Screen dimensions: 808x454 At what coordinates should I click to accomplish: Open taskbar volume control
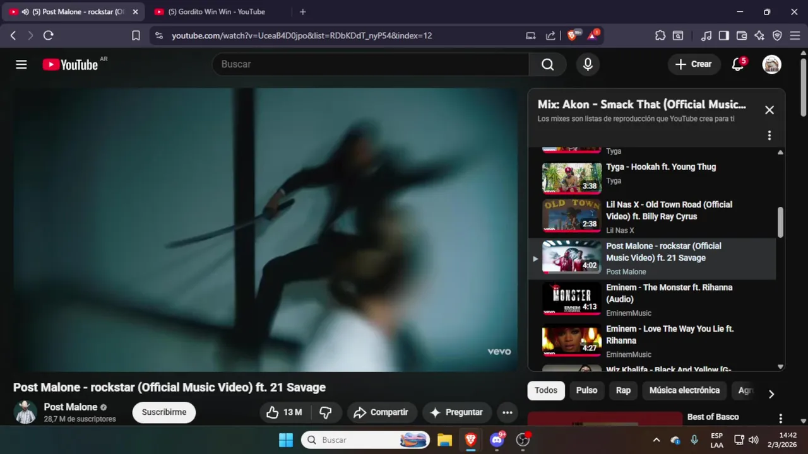(x=754, y=440)
